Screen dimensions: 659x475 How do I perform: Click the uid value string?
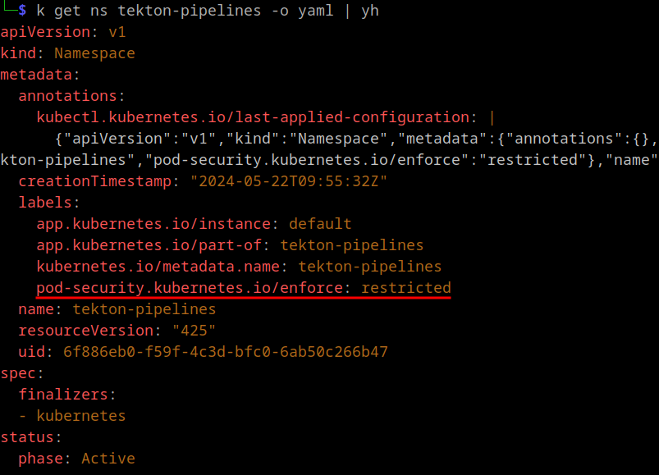(x=225, y=352)
